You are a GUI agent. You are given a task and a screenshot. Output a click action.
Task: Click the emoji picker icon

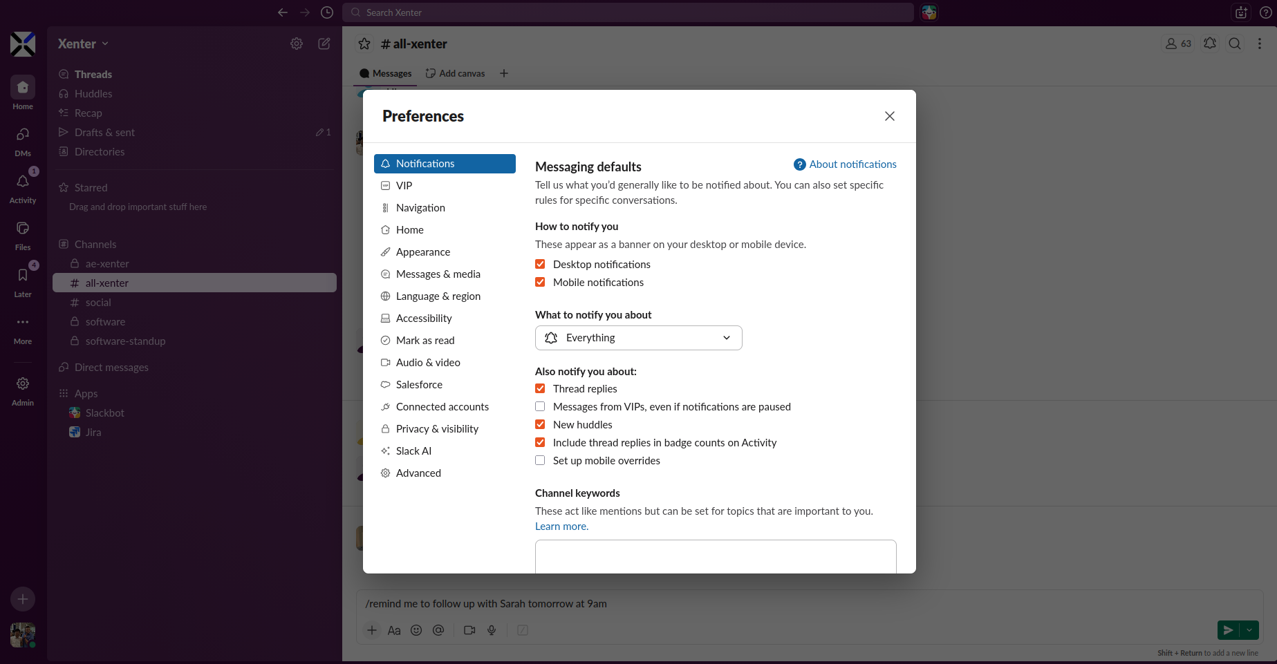point(416,630)
